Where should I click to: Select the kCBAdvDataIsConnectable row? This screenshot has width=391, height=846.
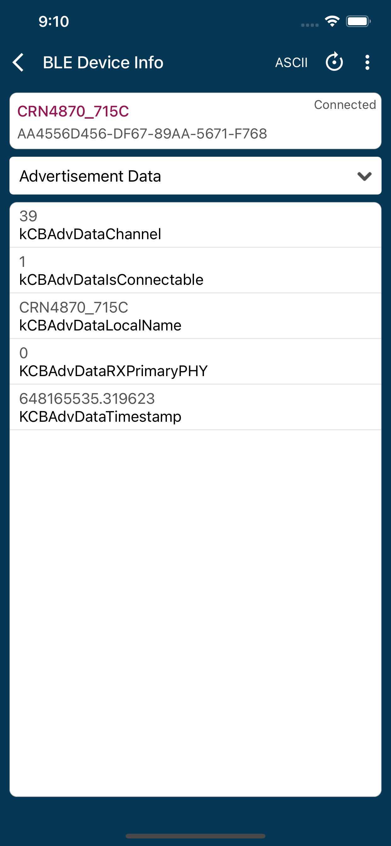pos(195,271)
